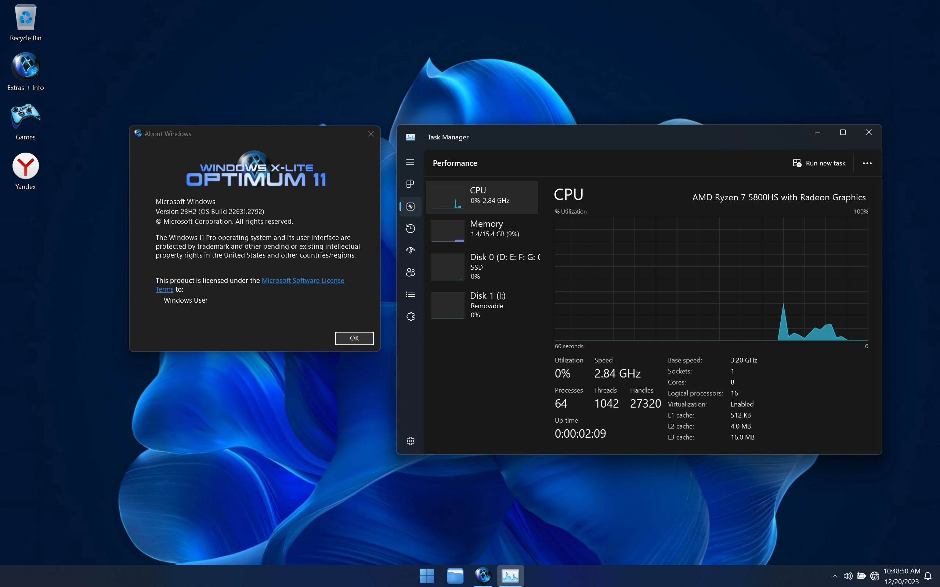
Task: Click the Windows Start button
Action: coord(427,575)
